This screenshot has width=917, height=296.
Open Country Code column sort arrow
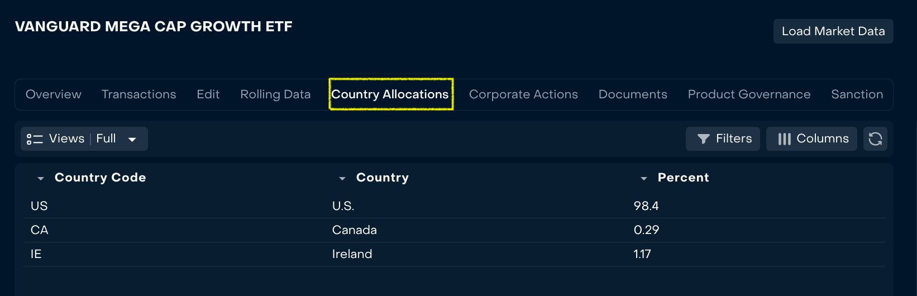point(40,178)
